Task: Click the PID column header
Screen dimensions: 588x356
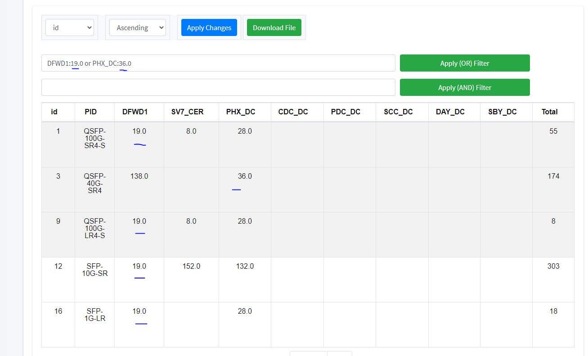Action: click(90, 112)
